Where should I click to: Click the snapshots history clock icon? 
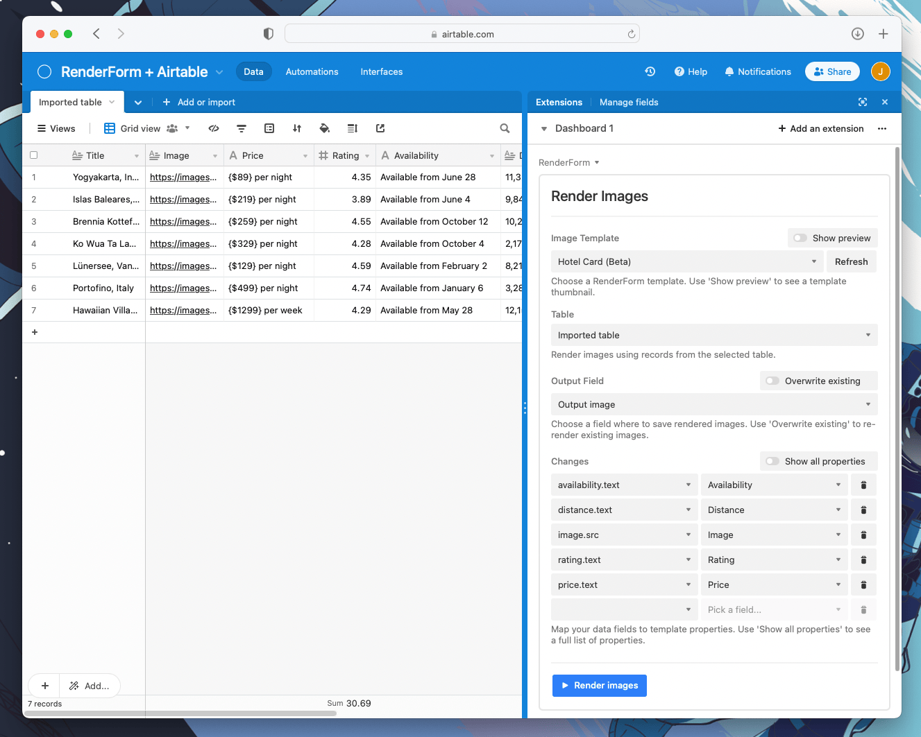pyautogui.click(x=650, y=71)
